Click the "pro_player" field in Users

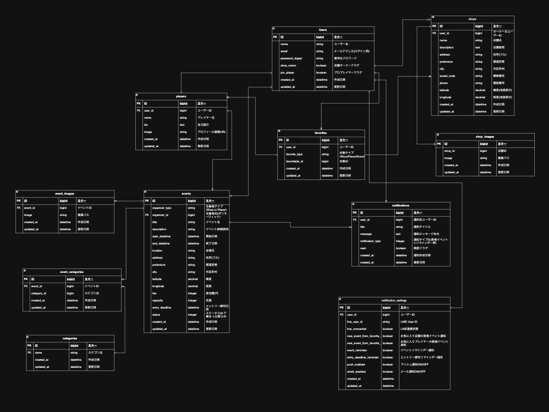pyautogui.click(x=287, y=73)
